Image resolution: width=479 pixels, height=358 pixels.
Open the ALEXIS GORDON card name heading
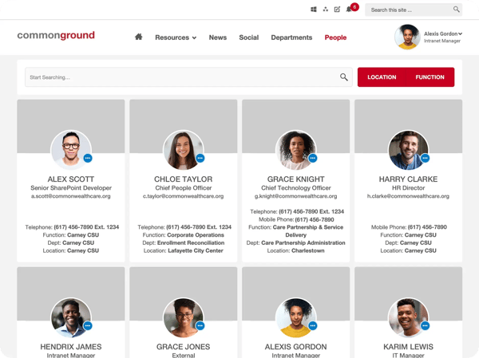(x=295, y=347)
